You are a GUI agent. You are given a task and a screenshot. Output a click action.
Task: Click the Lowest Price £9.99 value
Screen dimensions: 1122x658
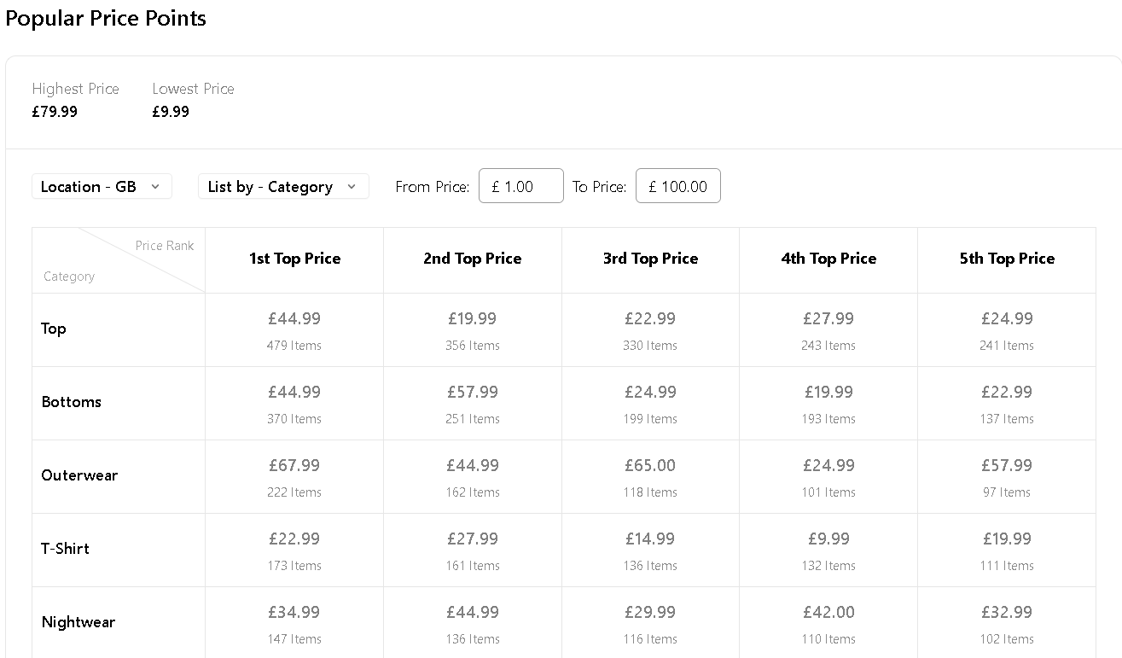[171, 112]
